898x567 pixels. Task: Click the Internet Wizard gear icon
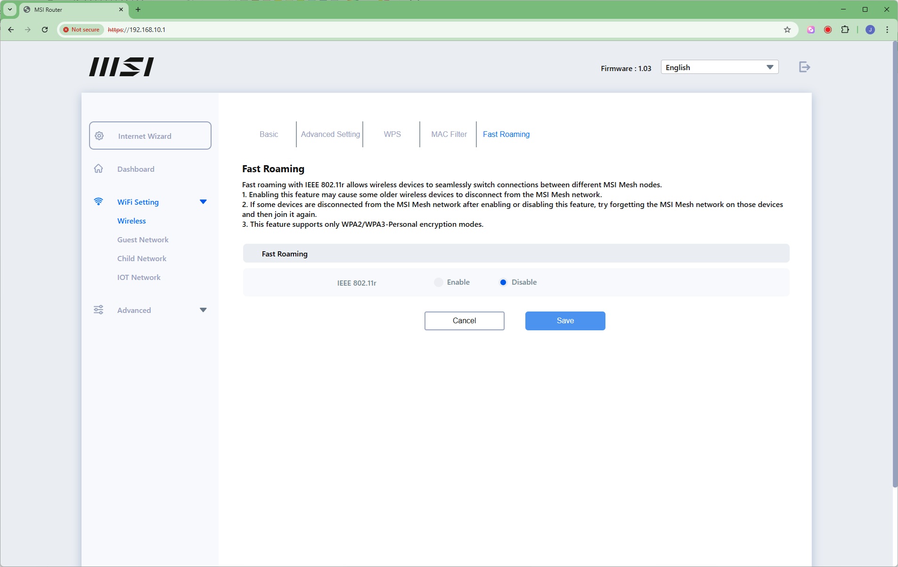(99, 136)
